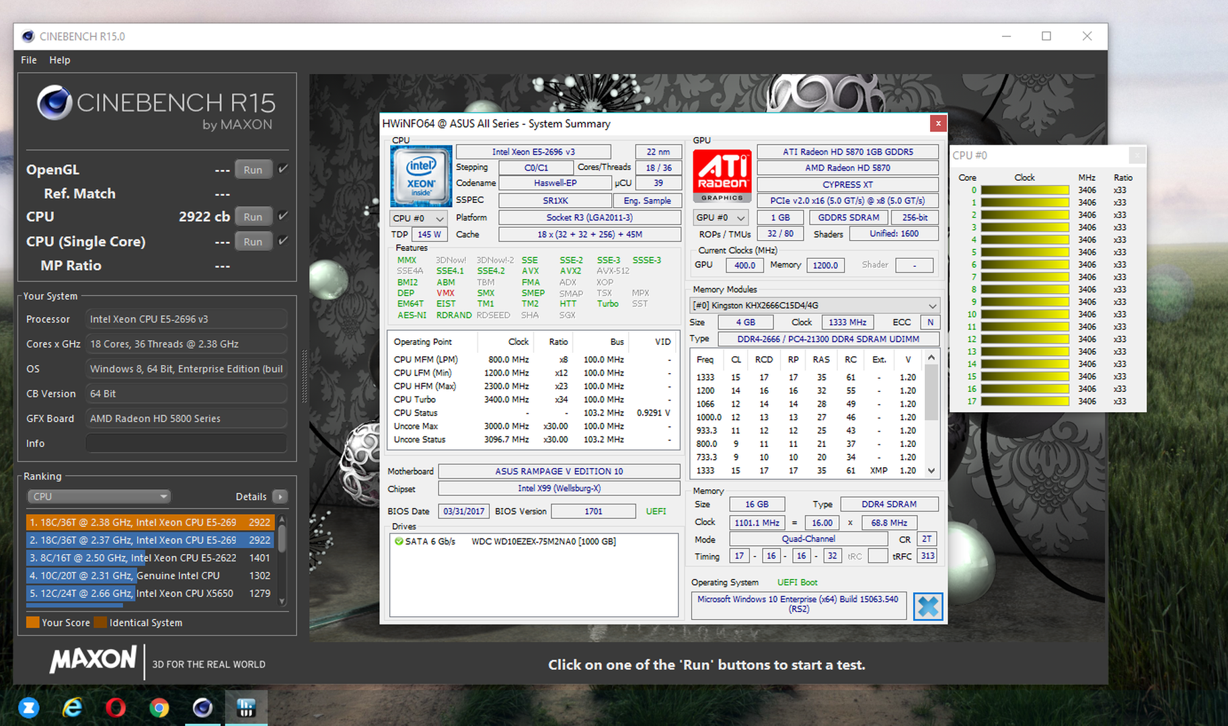This screenshot has width=1228, height=726.
Task: Open the File menu
Action: [29, 60]
